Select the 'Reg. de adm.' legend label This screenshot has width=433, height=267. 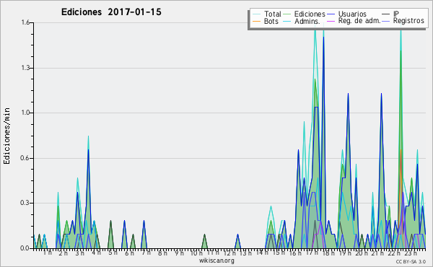click(359, 21)
